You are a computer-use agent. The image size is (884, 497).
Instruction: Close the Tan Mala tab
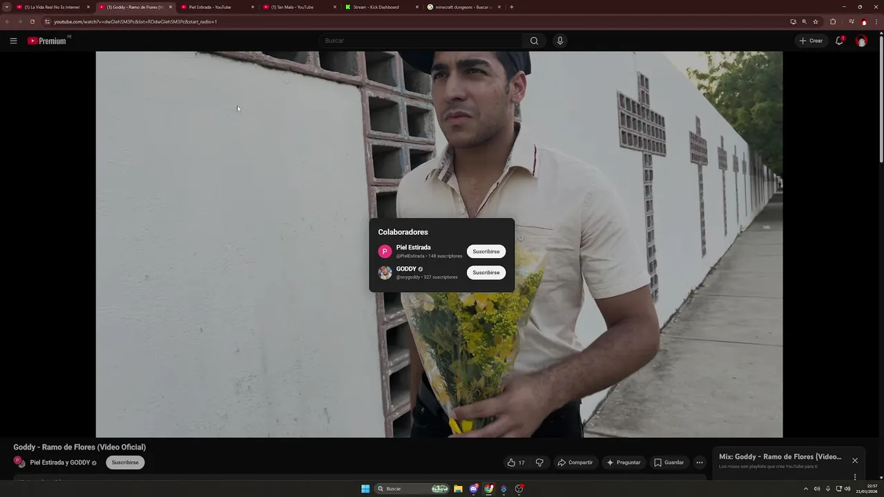[335, 7]
